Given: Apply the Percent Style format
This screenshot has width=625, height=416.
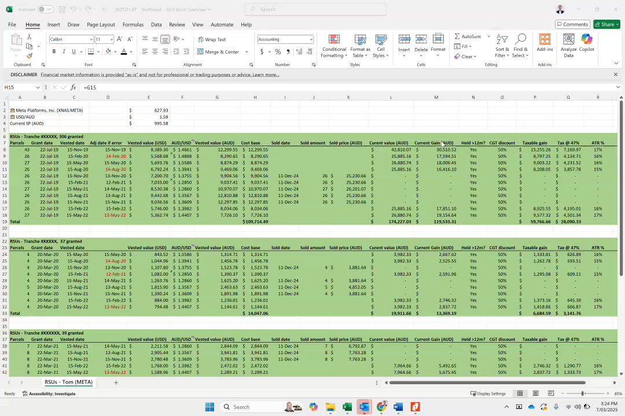Looking at the screenshot, I should click(278, 52).
